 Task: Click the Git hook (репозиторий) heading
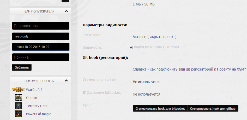[x=105, y=58]
